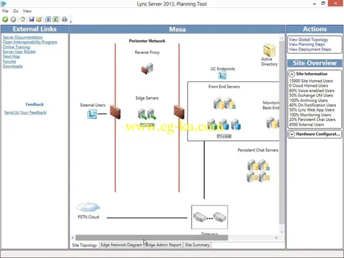This screenshot has width=344, height=258.
Task: Print the topology with printer icon
Action: pyautogui.click(x=64, y=19)
